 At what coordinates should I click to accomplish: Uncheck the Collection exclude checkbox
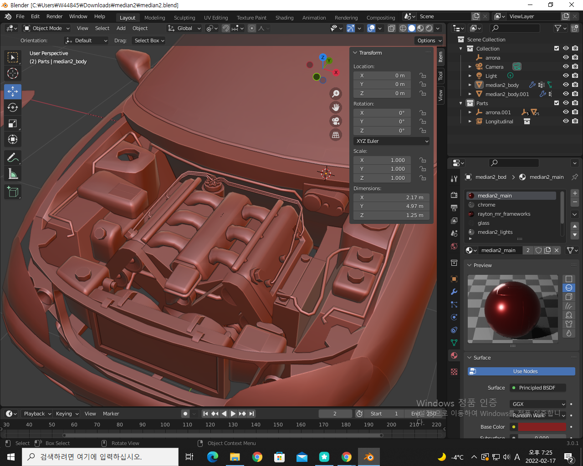point(557,49)
